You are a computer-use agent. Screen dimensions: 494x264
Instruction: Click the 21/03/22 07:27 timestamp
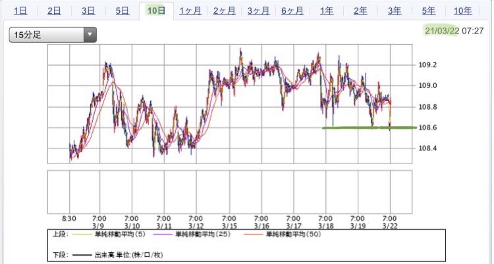[454, 31]
